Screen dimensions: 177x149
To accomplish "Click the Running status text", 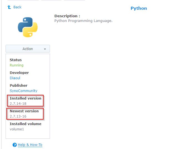I will pyautogui.click(x=17, y=65).
